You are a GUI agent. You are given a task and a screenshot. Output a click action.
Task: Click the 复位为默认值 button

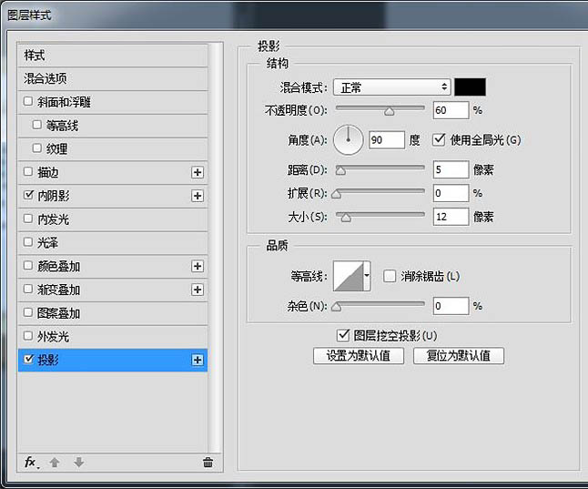(x=458, y=356)
